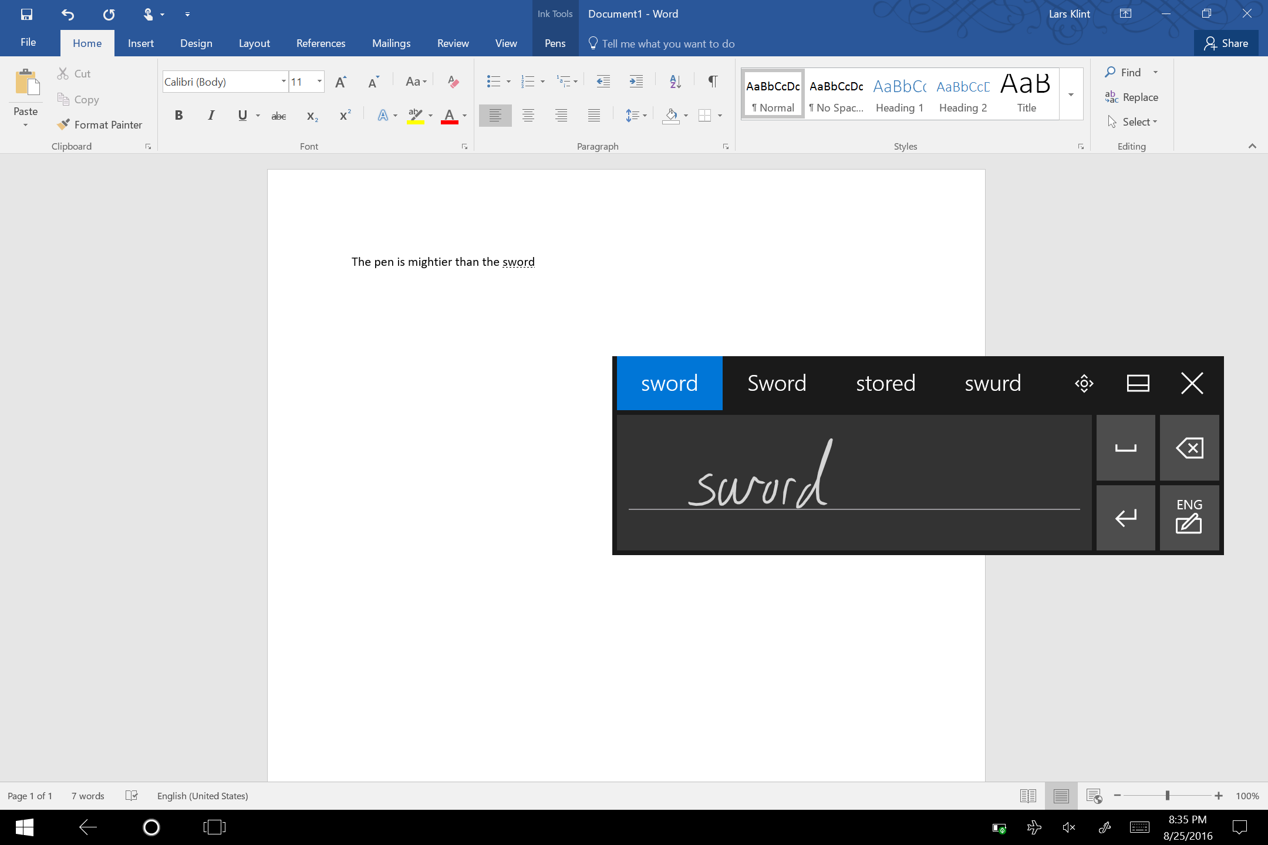Click the Align Left paragraph icon

494,115
